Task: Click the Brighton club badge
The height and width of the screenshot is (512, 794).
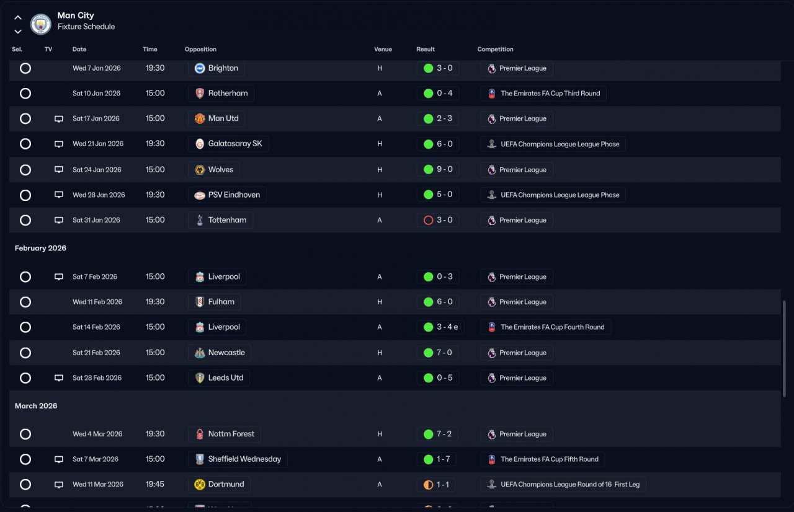Action: coord(200,68)
